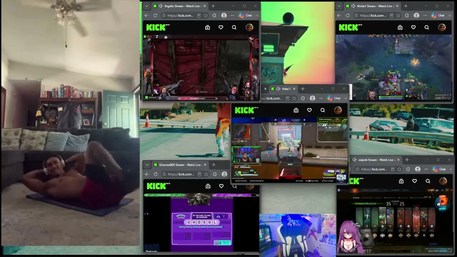Open the user avatar in Hitta window

(338, 110)
